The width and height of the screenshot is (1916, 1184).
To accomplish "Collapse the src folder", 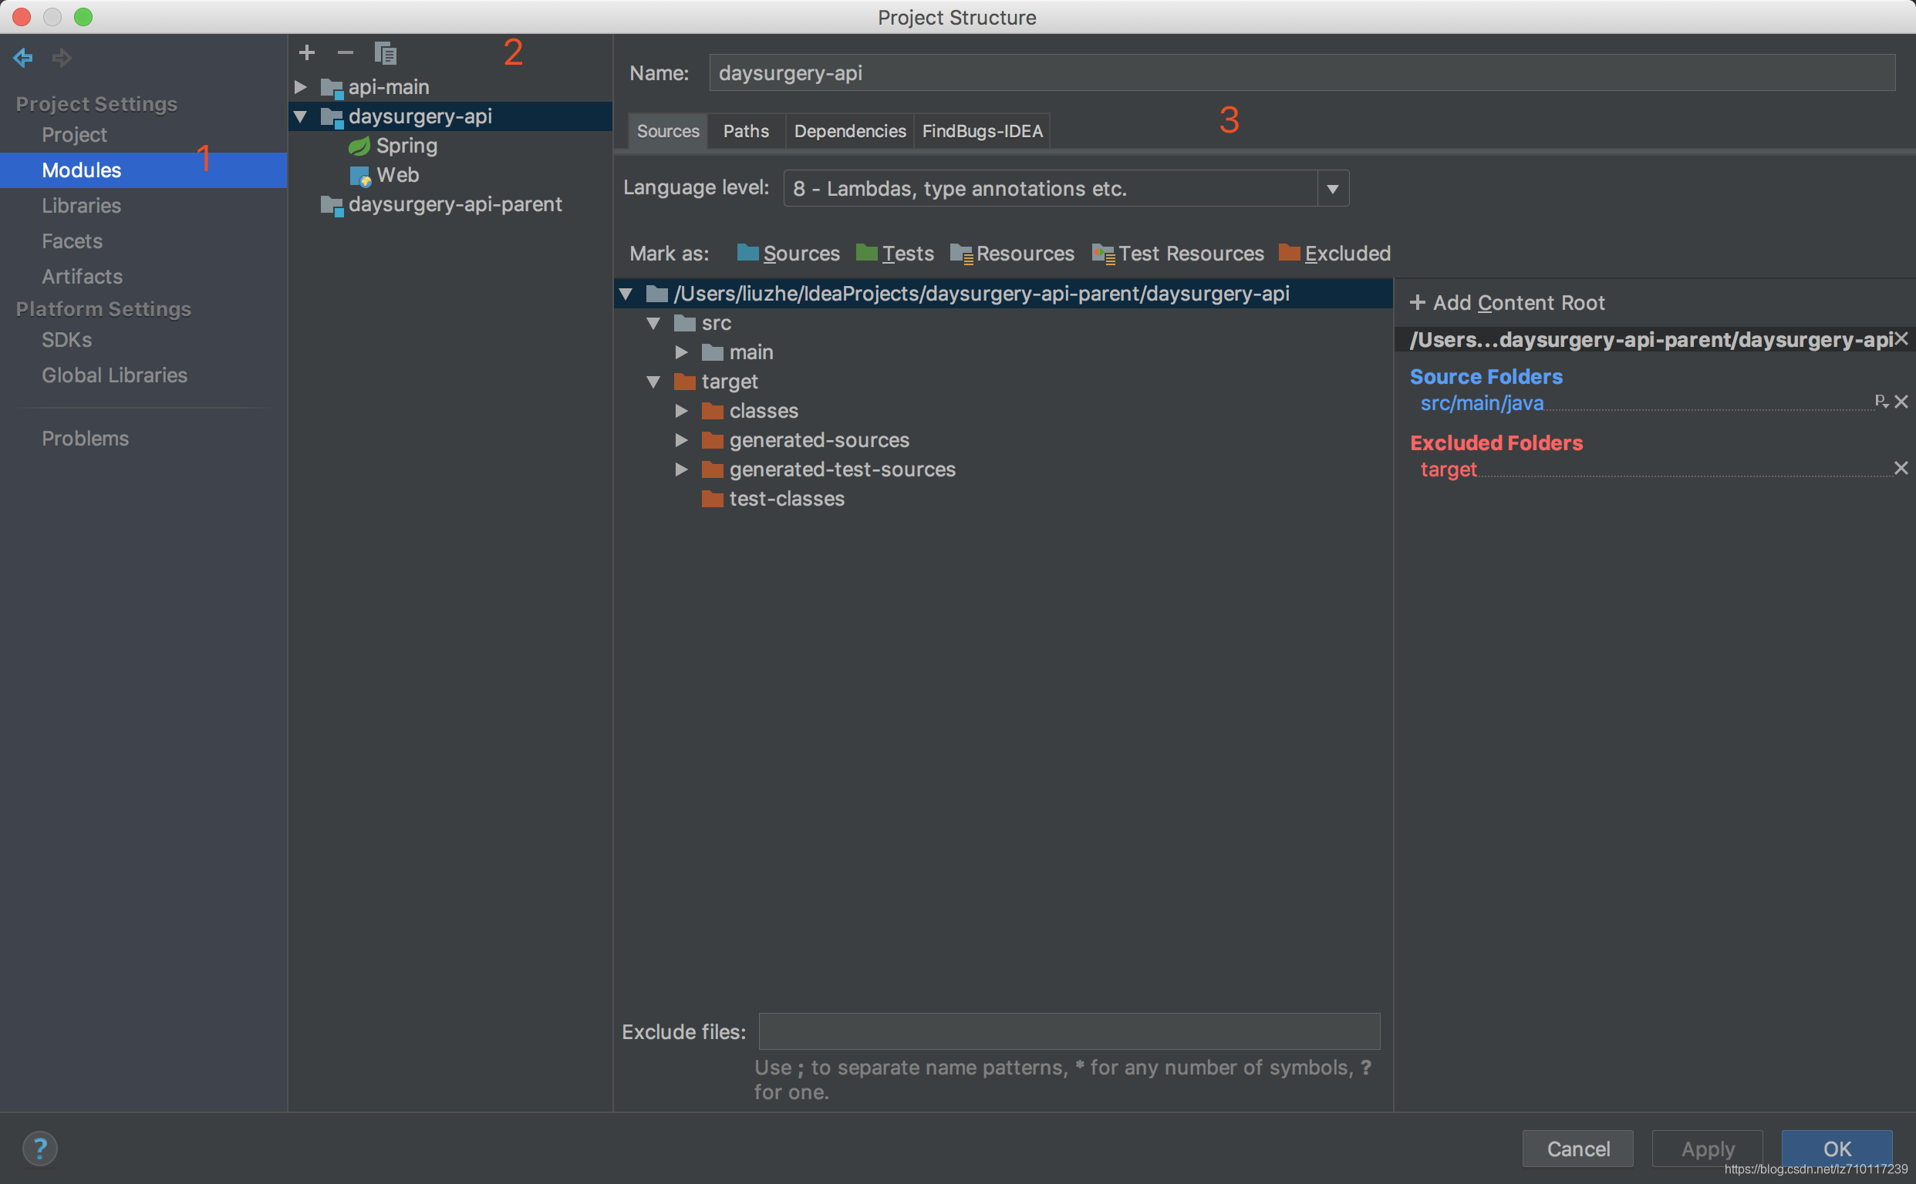I will tap(653, 324).
